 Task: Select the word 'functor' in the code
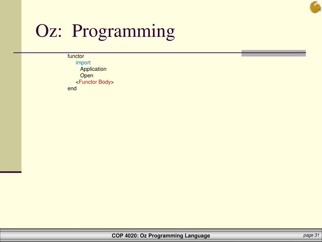[x=76, y=56]
